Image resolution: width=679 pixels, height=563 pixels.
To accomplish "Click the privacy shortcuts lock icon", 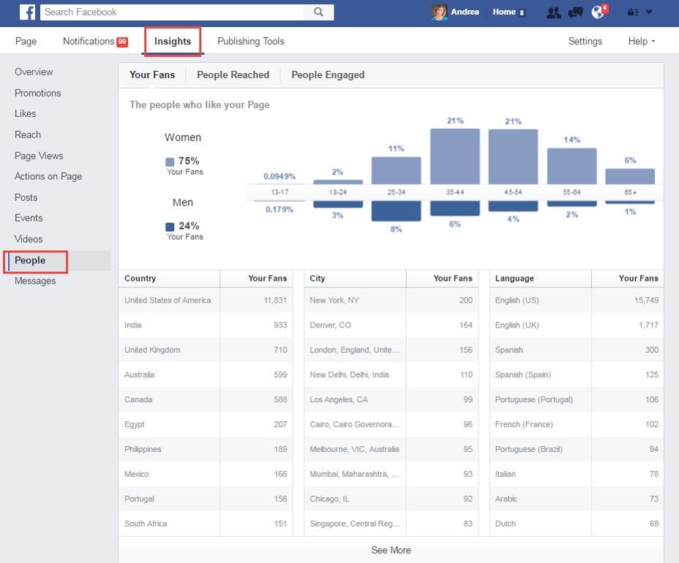I will [633, 12].
